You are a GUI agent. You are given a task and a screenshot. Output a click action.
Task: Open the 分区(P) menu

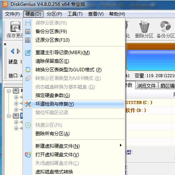pyautogui.click(x=54, y=14)
